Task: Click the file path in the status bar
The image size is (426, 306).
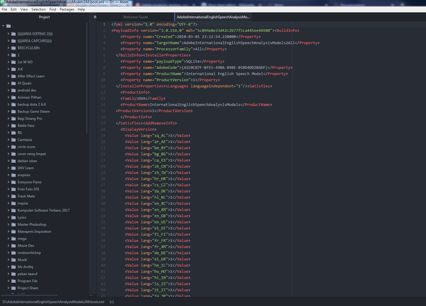Action: [53, 302]
